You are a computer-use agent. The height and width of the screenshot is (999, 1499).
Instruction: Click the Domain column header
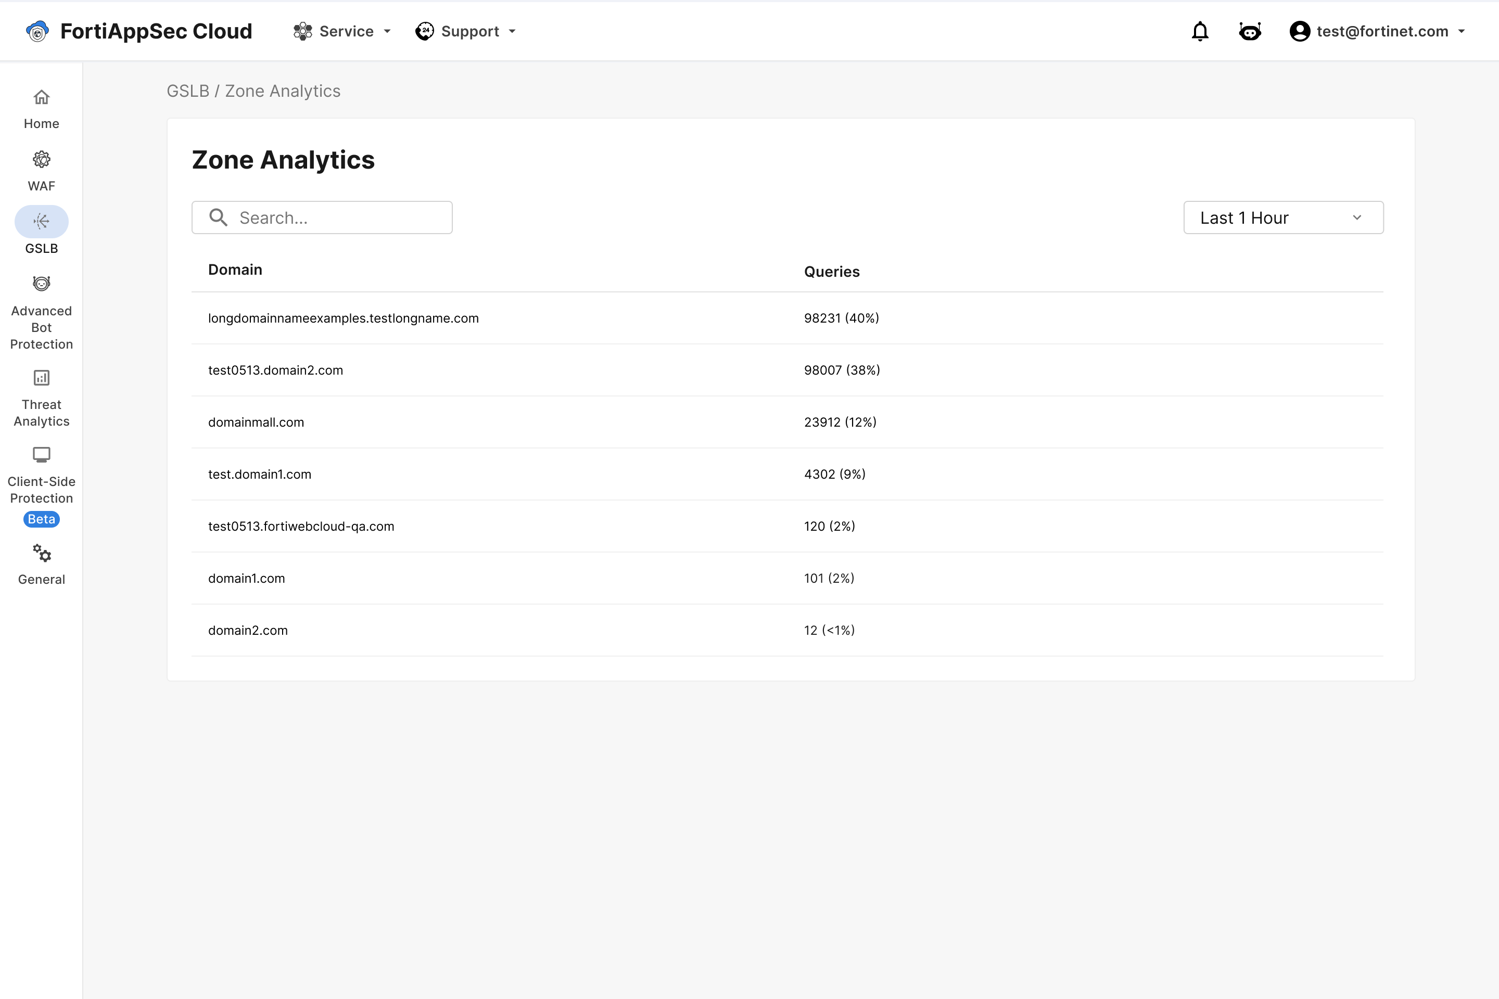click(x=235, y=270)
